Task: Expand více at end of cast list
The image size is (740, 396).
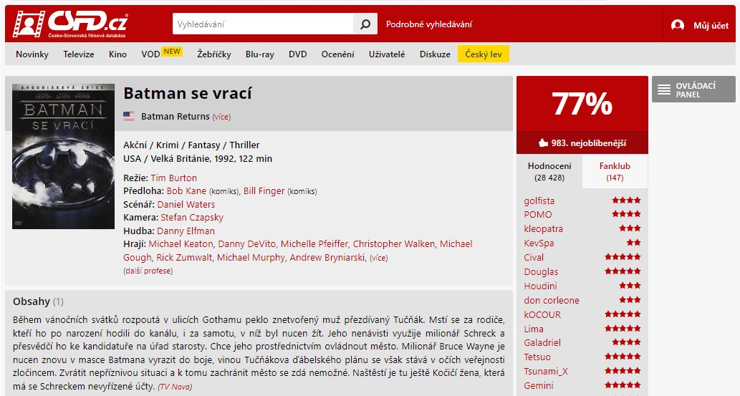Action: pos(378,259)
